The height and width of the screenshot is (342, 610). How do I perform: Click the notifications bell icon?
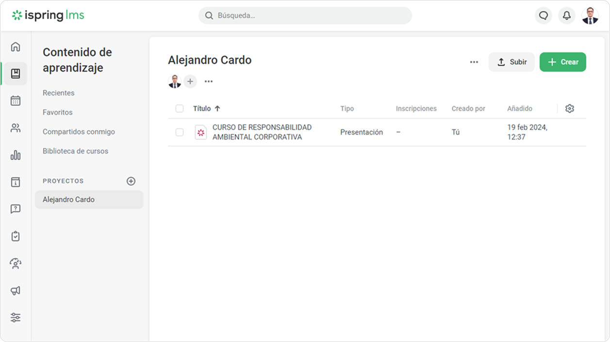pyautogui.click(x=566, y=16)
